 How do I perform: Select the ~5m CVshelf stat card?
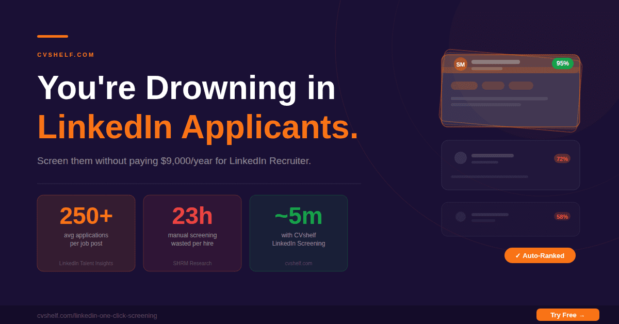coord(298,233)
